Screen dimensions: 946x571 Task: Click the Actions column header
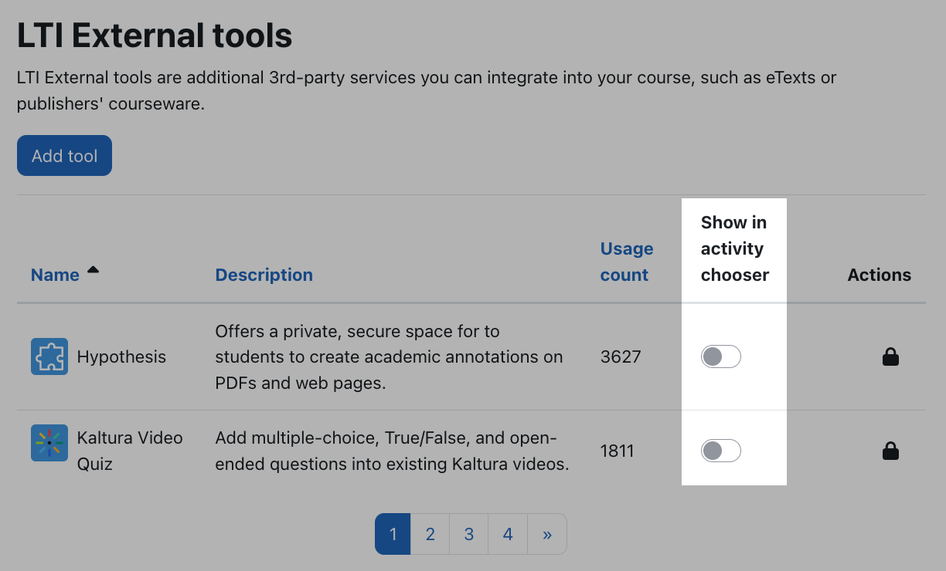pyautogui.click(x=879, y=275)
